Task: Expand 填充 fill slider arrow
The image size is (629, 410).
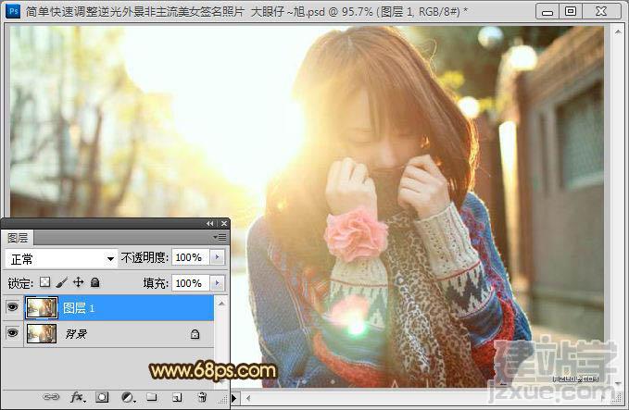Action: tap(218, 283)
